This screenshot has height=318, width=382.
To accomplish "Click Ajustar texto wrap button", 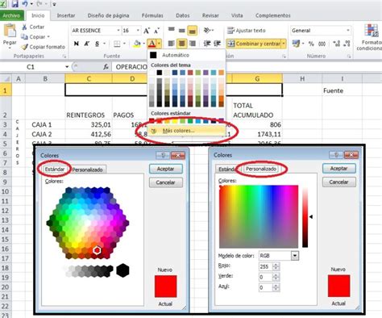I will click(x=247, y=31).
